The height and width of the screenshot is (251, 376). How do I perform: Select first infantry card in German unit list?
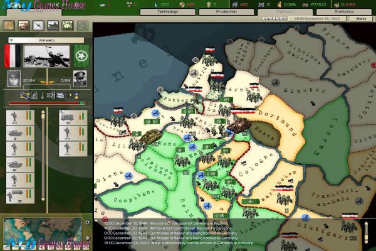pyautogui.click(x=21, y=117)
